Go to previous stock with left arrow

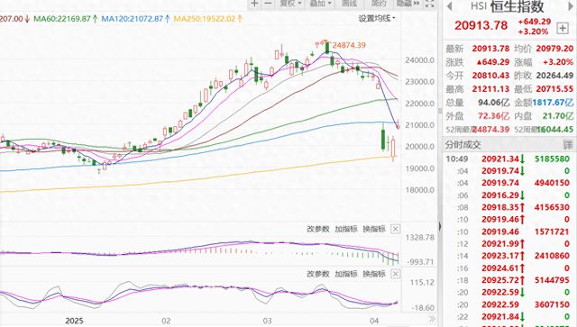click(x=449, y=6)
